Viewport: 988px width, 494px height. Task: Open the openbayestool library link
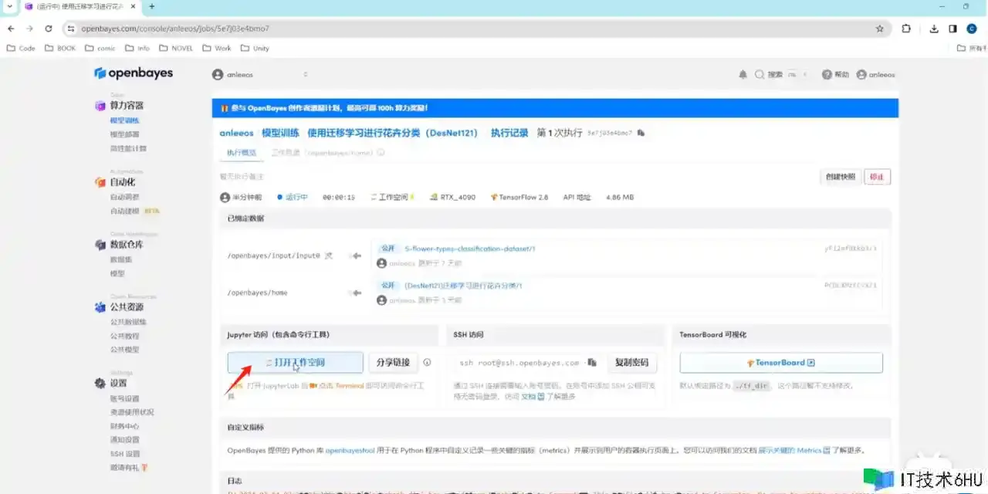tap(351, 450)
